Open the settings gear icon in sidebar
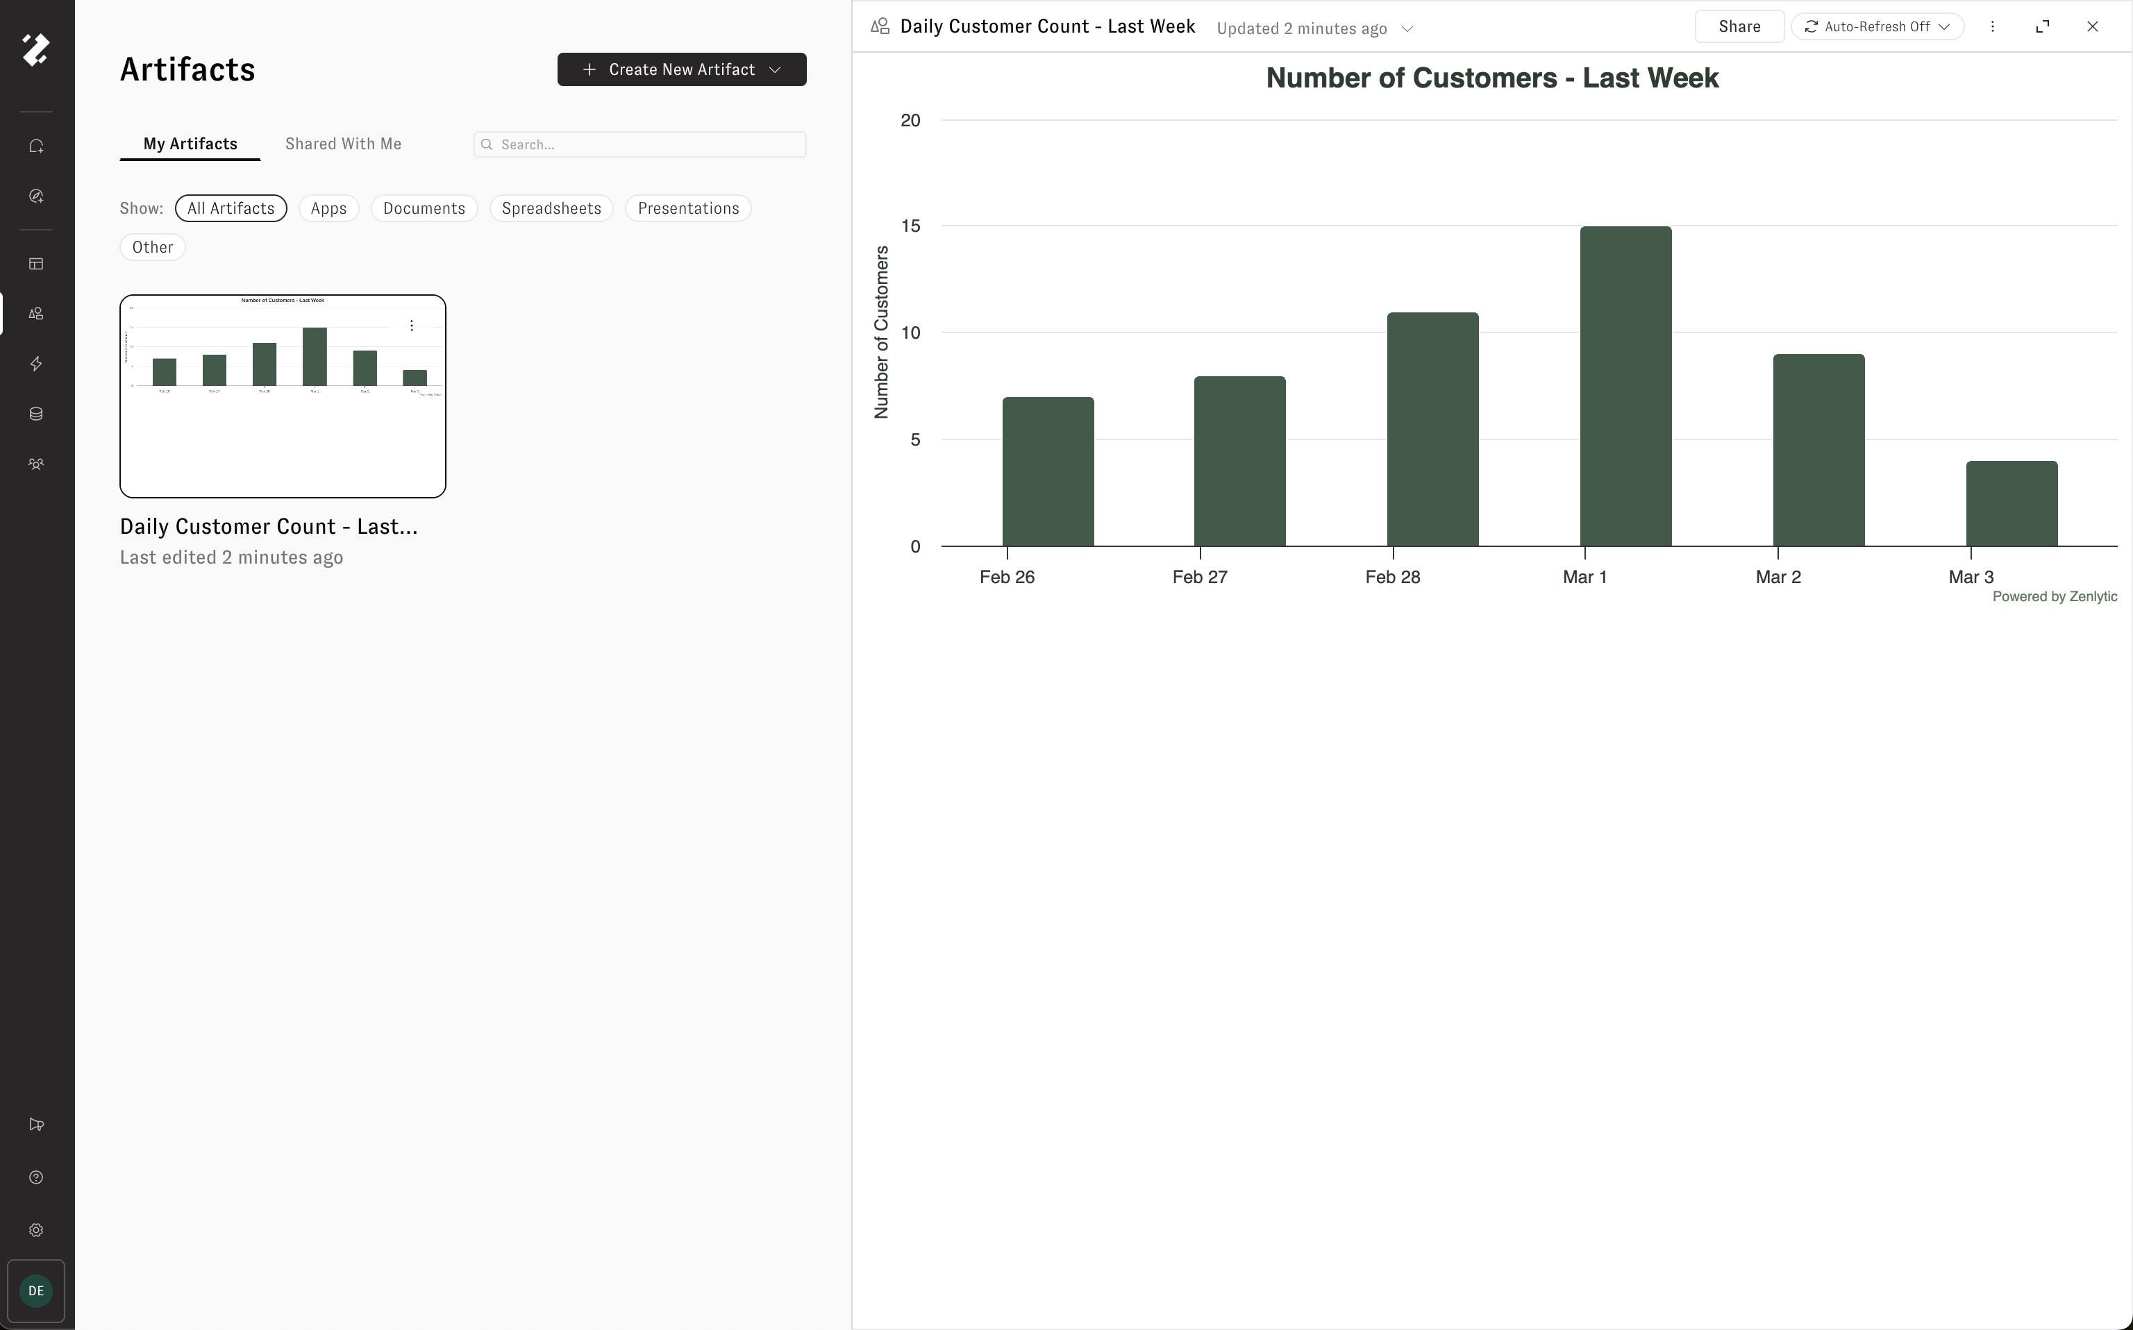Screen dimensions: 2133x1330 pyautogui.click(x=36, y=1231)
